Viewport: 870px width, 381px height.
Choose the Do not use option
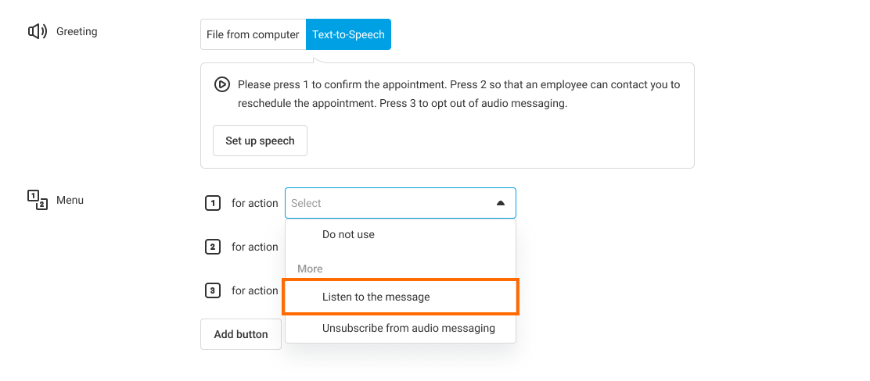coord(348,234)
